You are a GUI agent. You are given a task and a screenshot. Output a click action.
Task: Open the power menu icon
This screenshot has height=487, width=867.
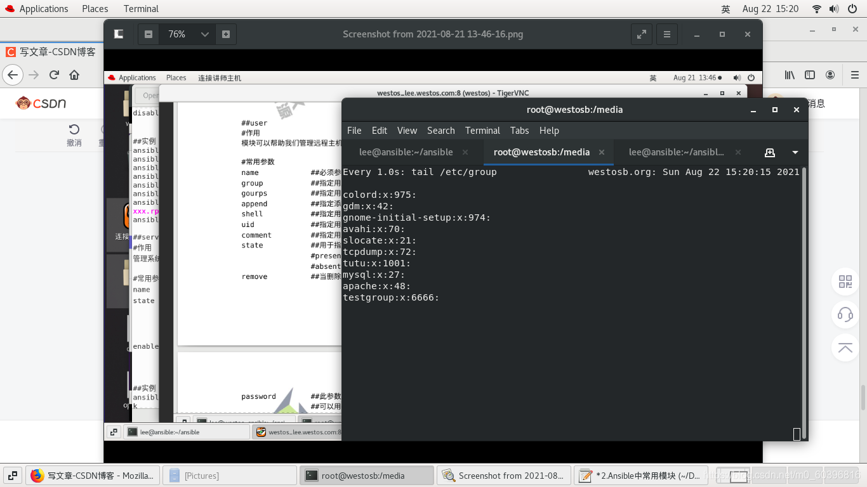pyautogui.click(x=852, y=9)
